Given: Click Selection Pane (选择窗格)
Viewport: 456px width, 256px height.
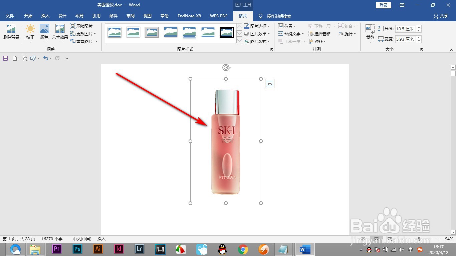Looking at the screenshot, I should 319,34.
